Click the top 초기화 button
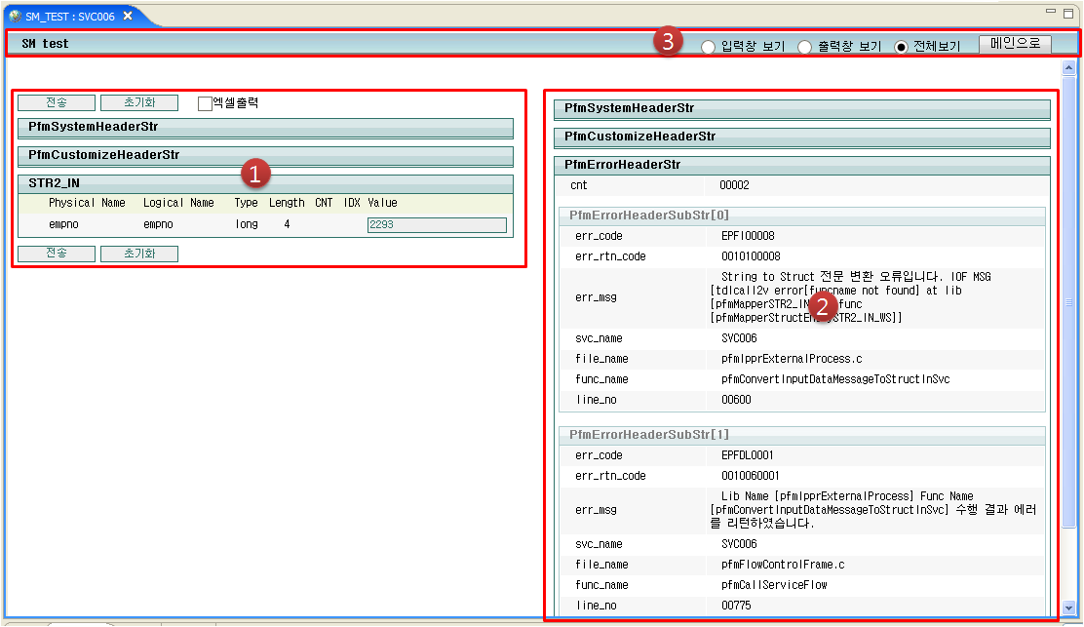This screenshot has width=1084, height=627. (x=139, y=102)
